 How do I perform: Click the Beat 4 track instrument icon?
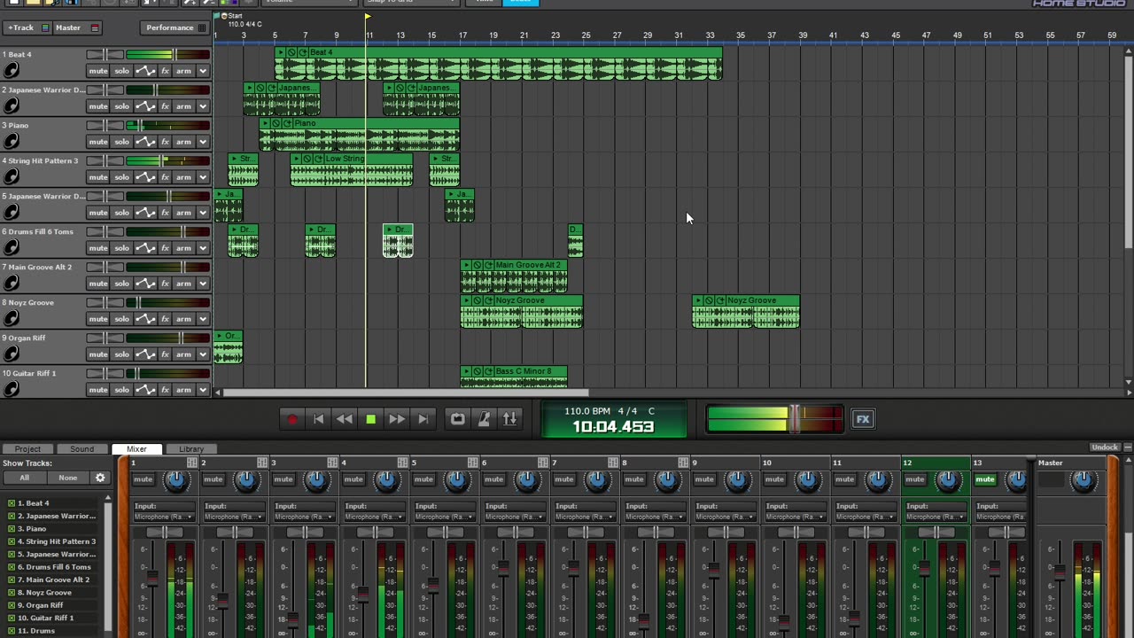click(x=12, y=71)
